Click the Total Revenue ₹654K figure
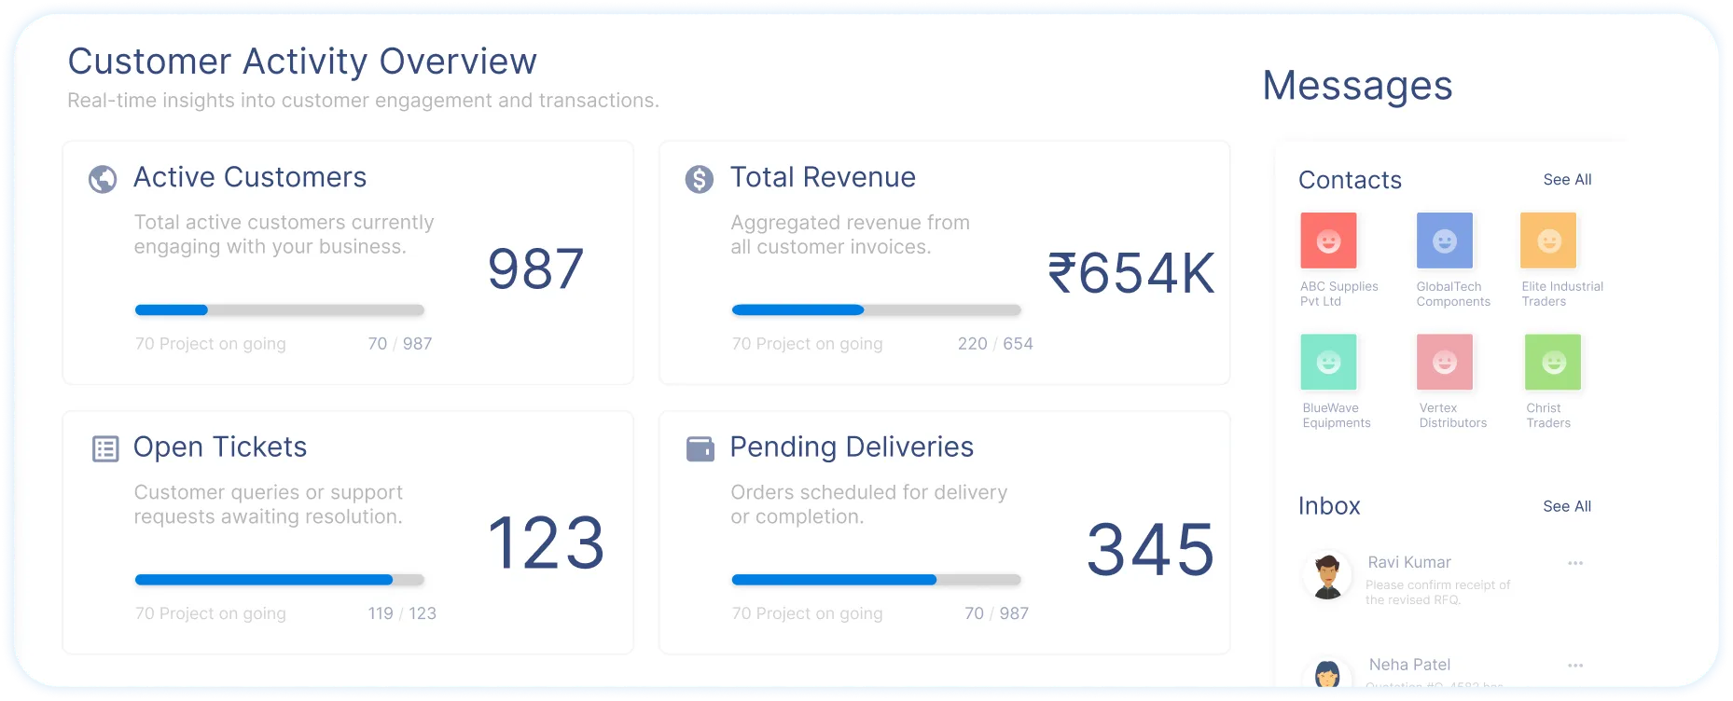The width and height of the screenshot is (1733, 701). click(x=1130, y=273)
